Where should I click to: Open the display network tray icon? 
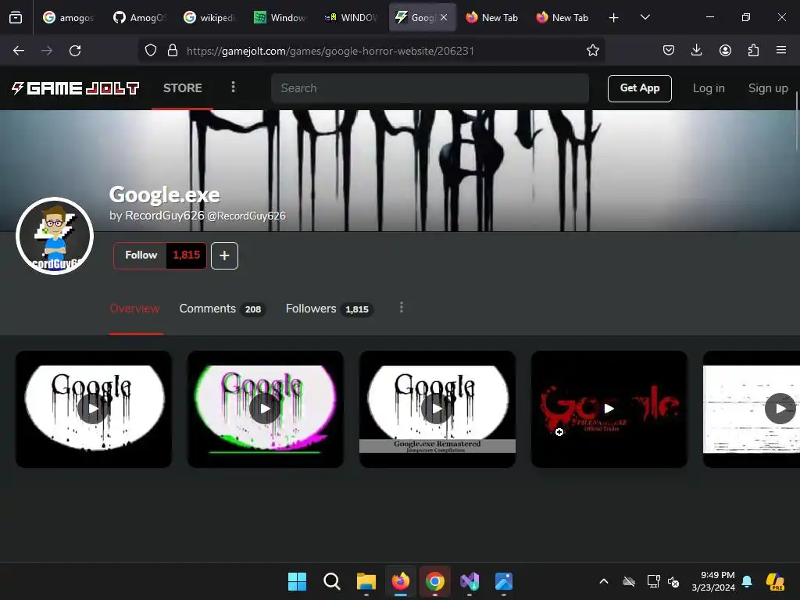(654, 581)
